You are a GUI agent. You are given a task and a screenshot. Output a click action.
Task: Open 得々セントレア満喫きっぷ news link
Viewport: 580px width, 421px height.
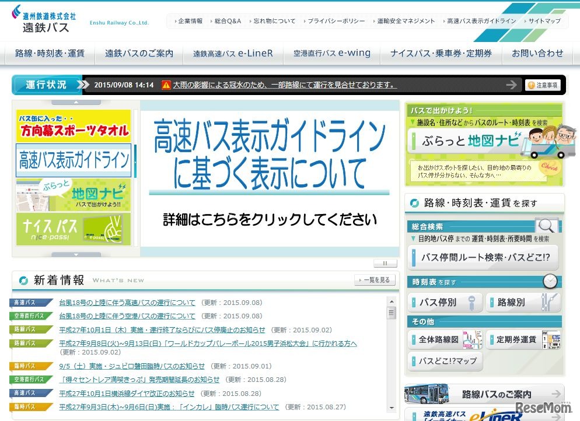pos(139,380)
